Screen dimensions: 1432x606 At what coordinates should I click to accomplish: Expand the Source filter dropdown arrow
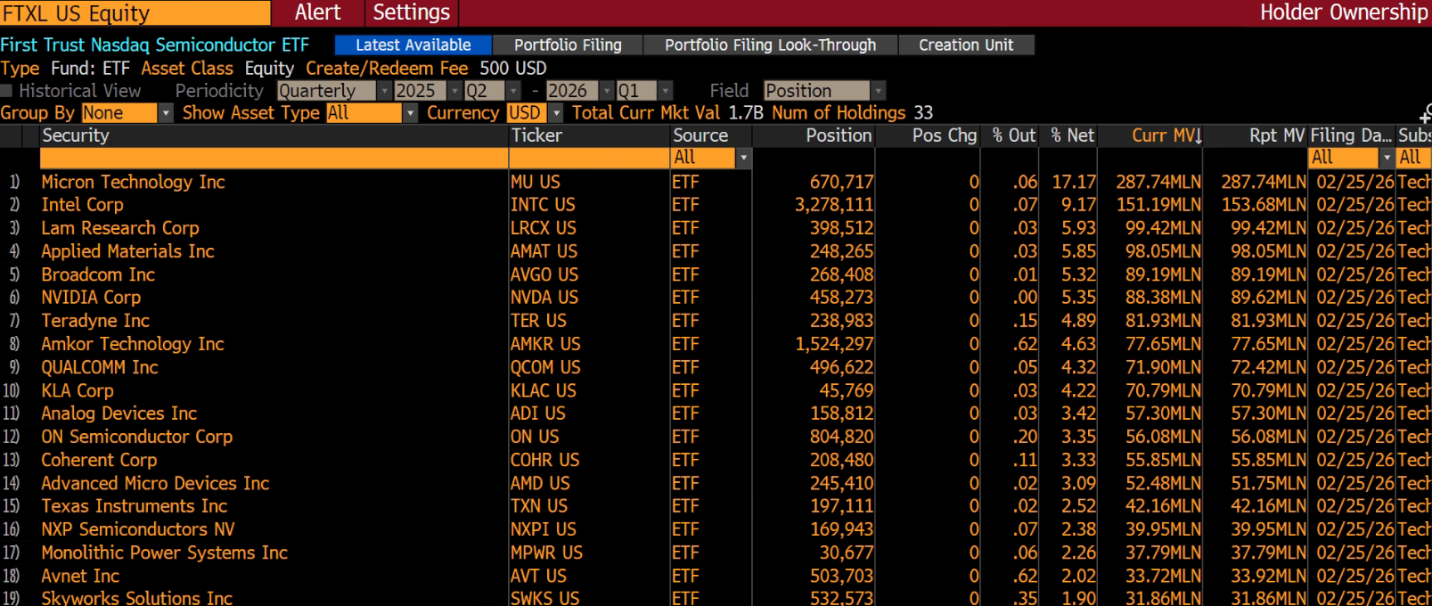[x=743, y=158]
